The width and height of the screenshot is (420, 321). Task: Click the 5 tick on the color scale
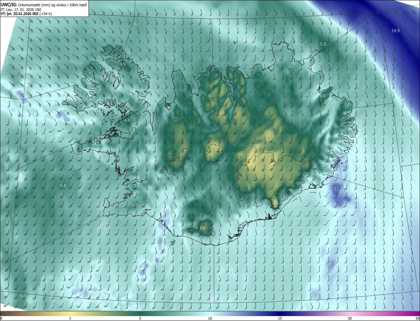(140, 319)
